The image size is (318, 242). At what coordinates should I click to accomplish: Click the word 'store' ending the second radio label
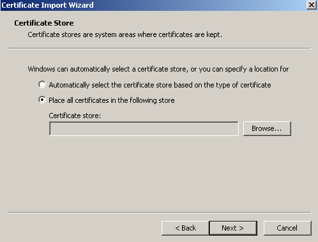point(167,100)
